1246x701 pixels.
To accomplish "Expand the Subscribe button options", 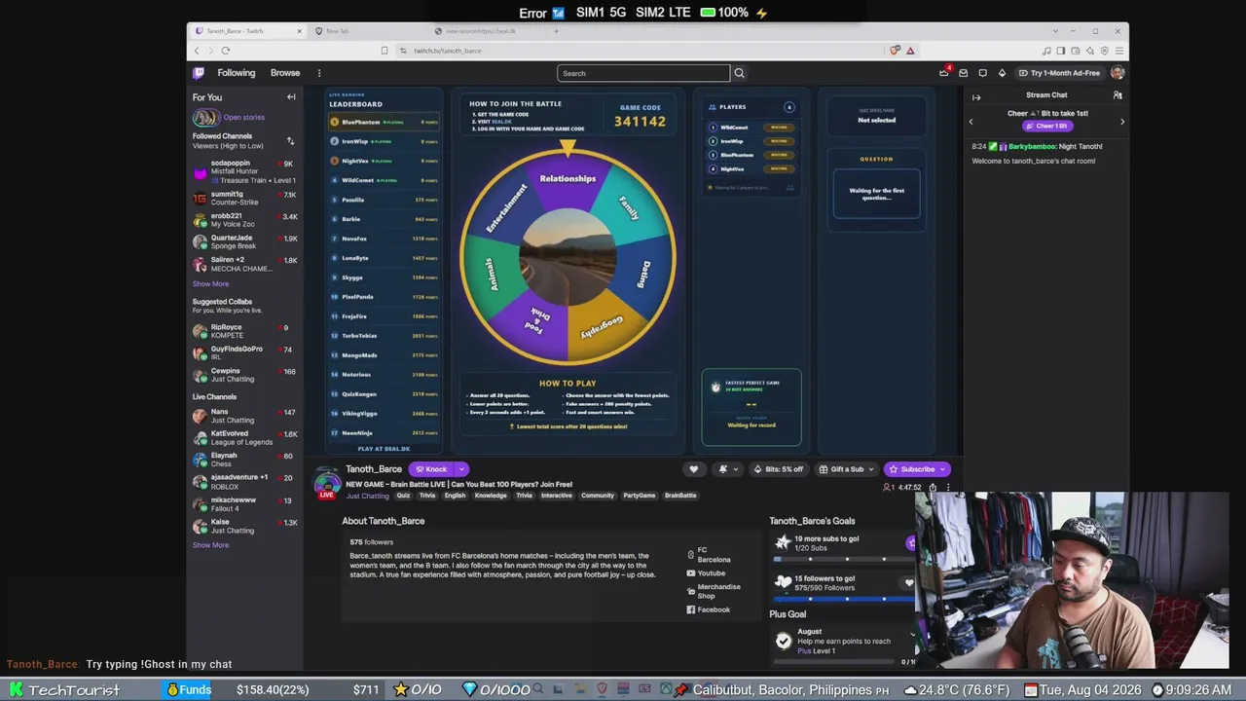I will (x=942, y=469).
